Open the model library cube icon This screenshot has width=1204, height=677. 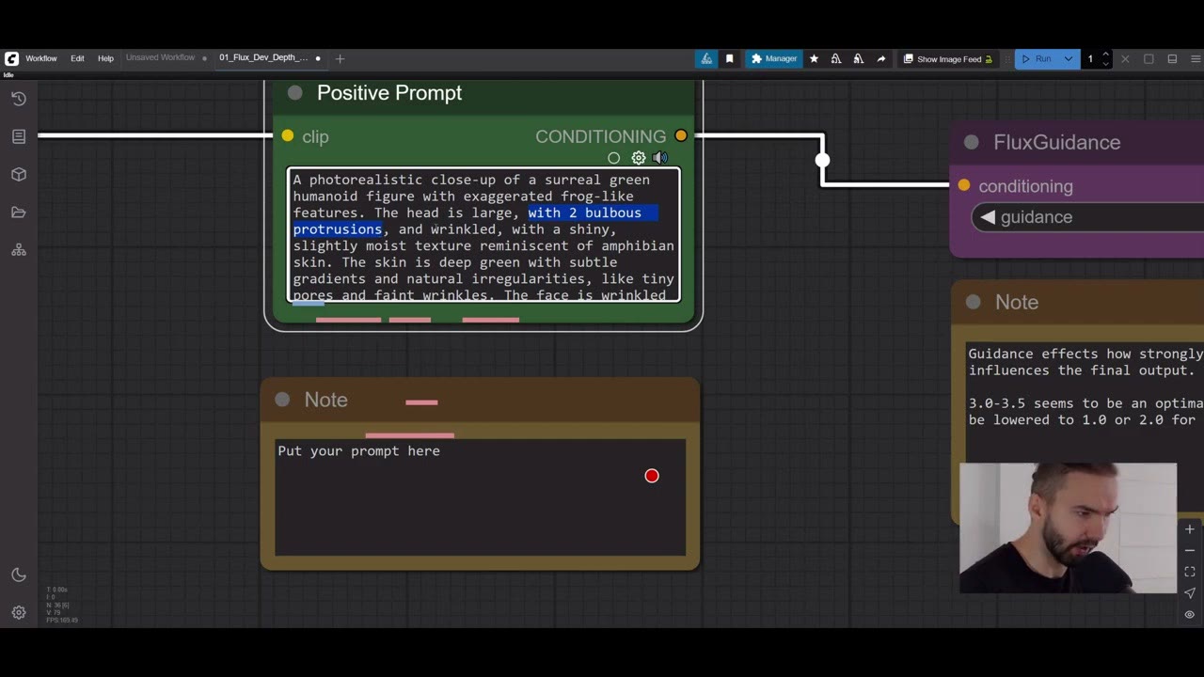pyautogui.click(x=19, y=175)
